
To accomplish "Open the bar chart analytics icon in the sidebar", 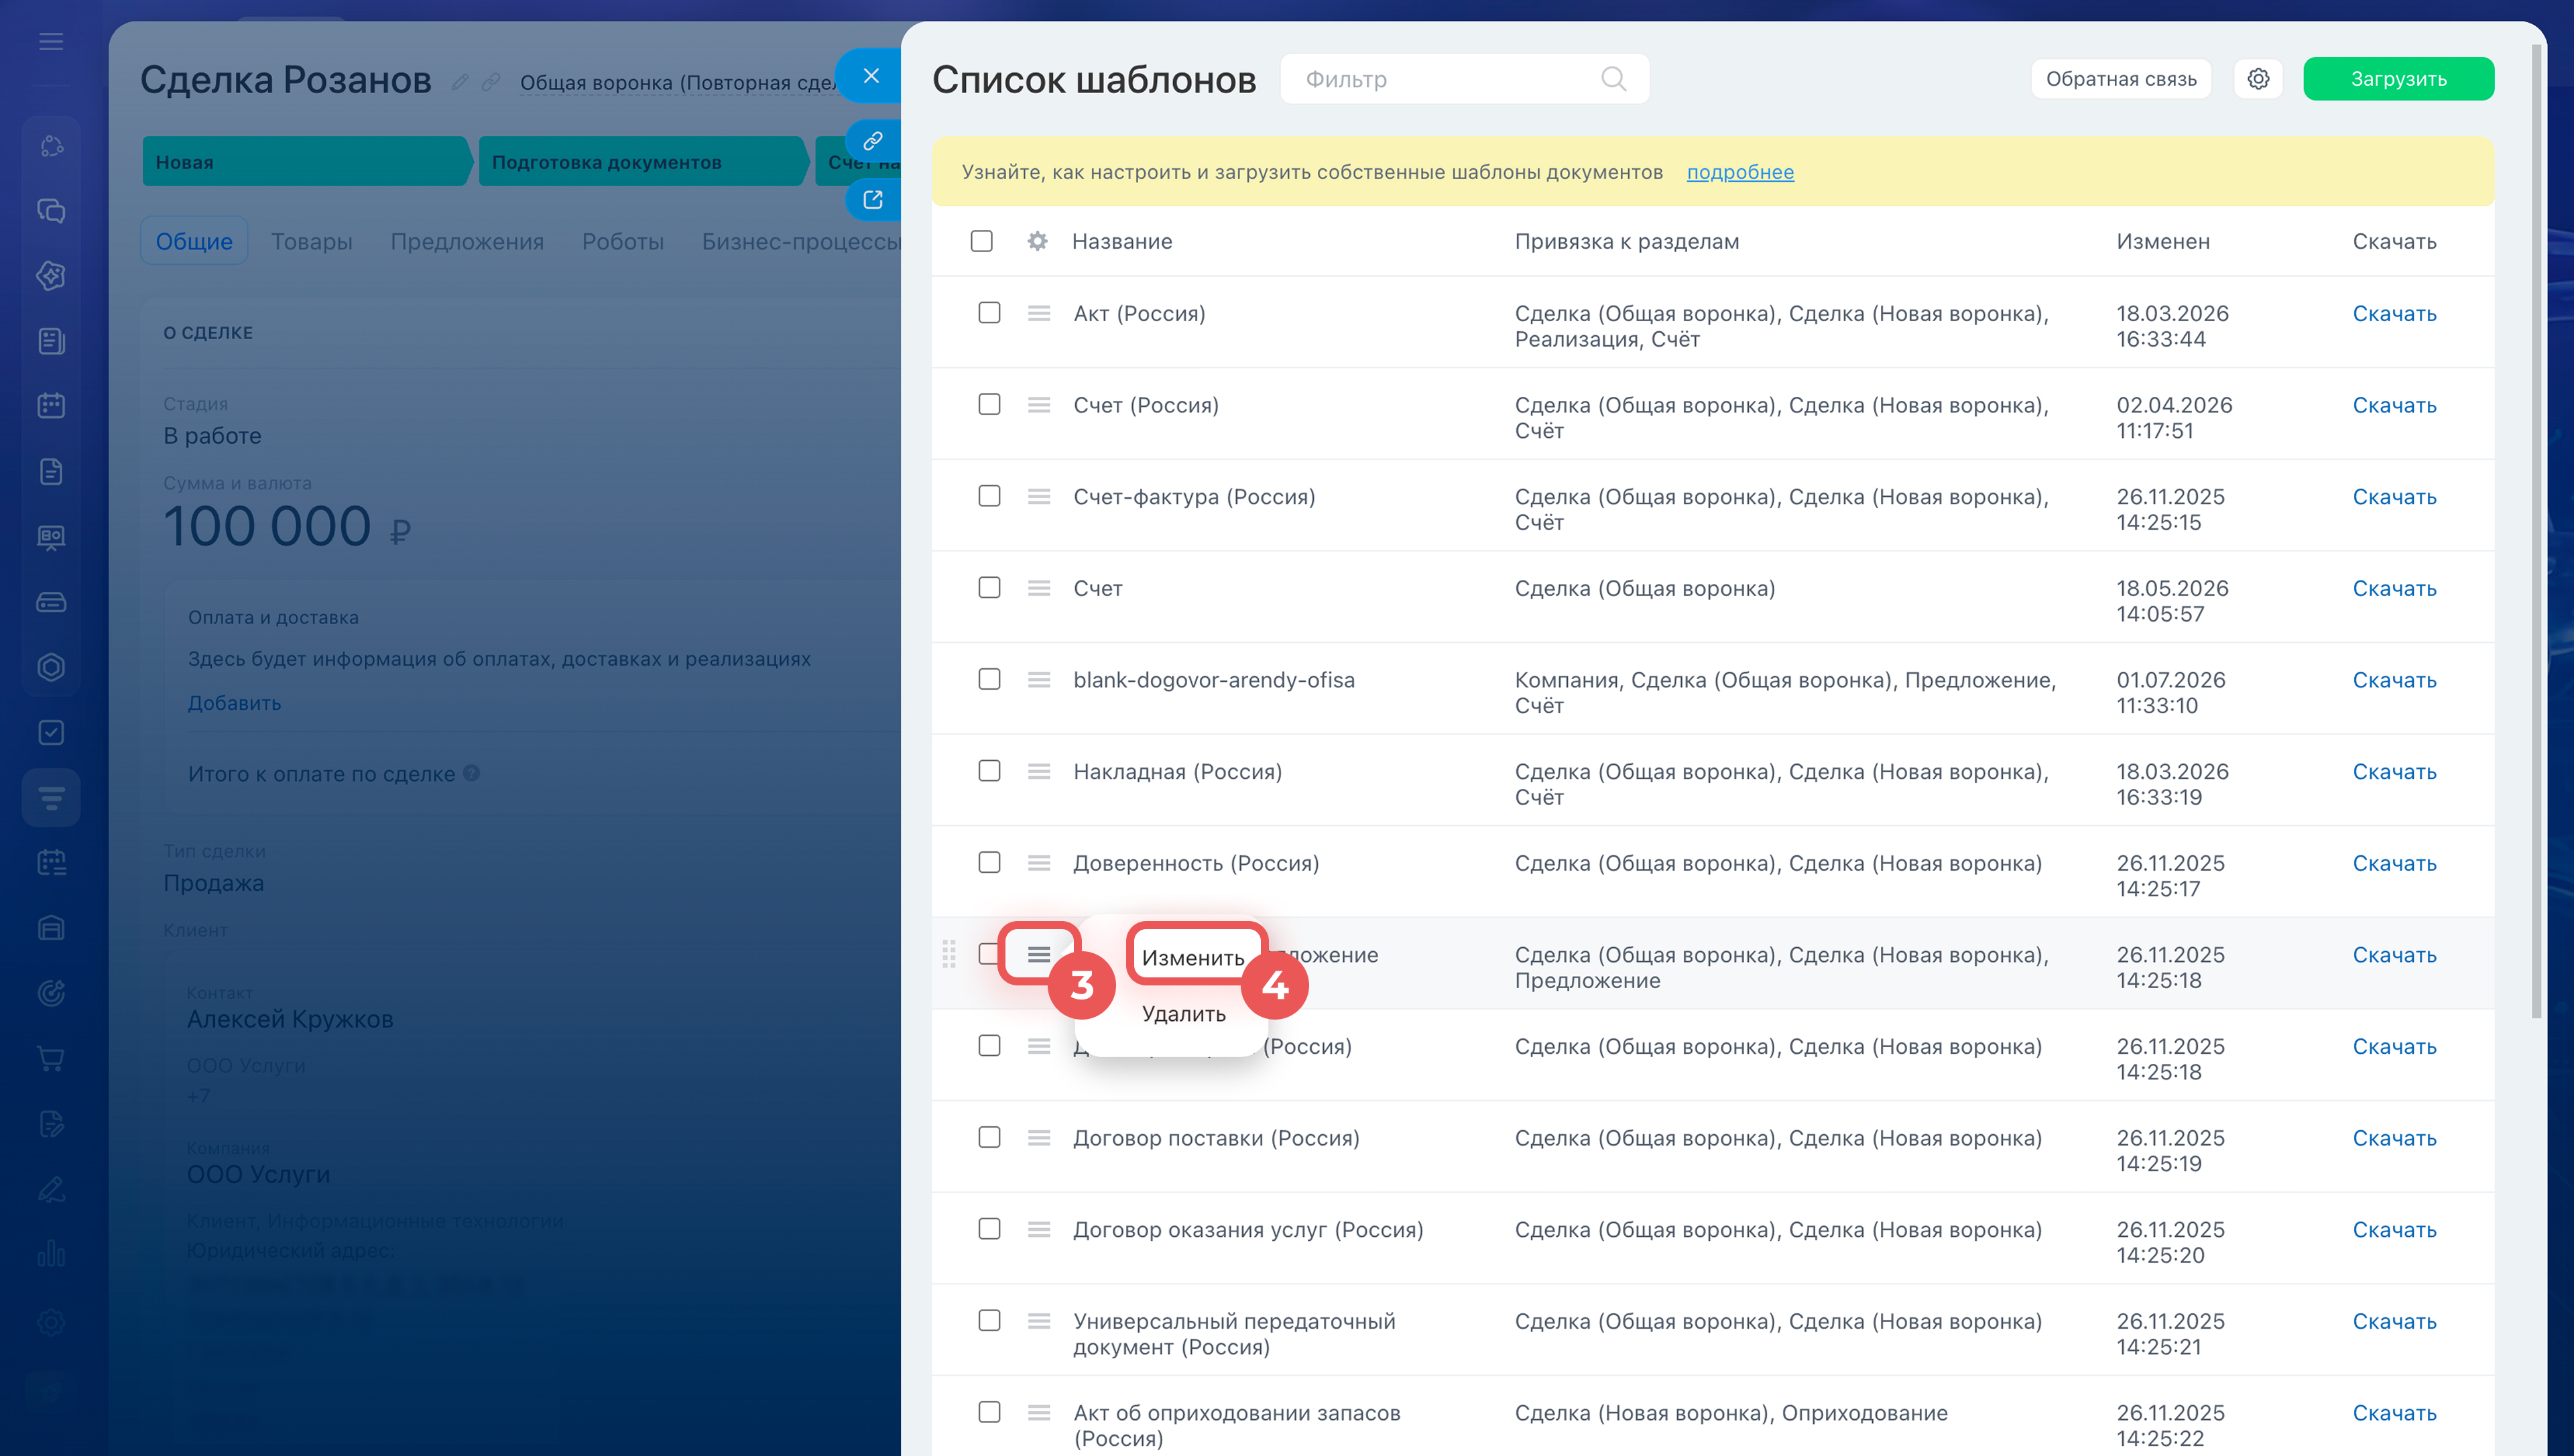I will click(51, 1253).
